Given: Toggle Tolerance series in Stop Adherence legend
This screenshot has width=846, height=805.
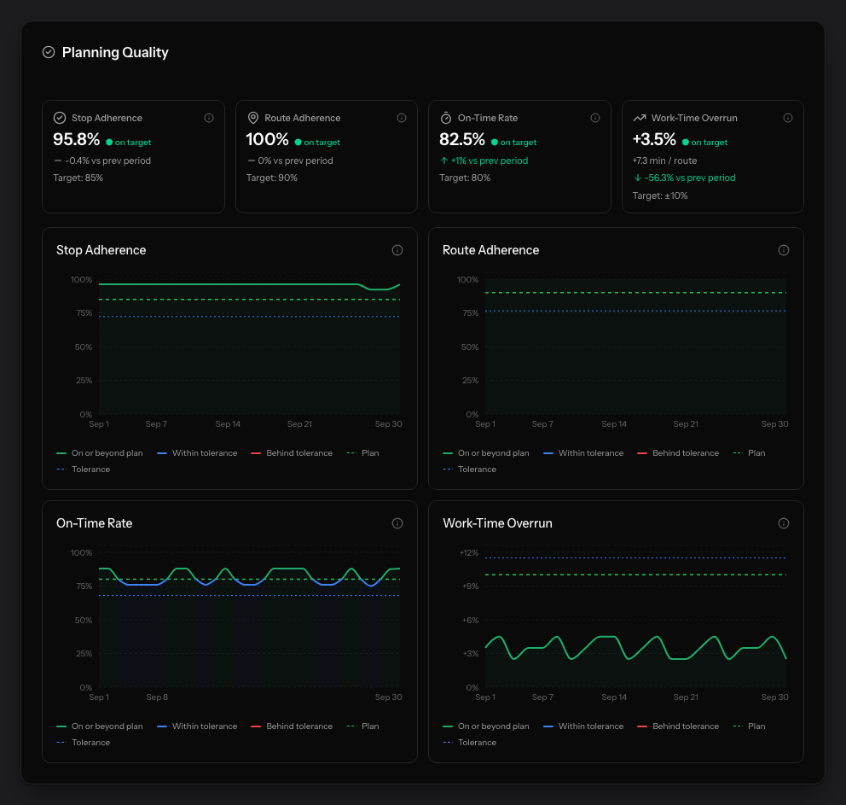Looking at the screenshot, I should [83, 470].
